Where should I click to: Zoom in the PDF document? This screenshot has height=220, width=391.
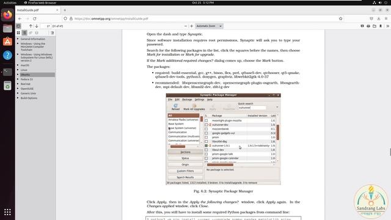pyautogui.click(x=191, y=26)
